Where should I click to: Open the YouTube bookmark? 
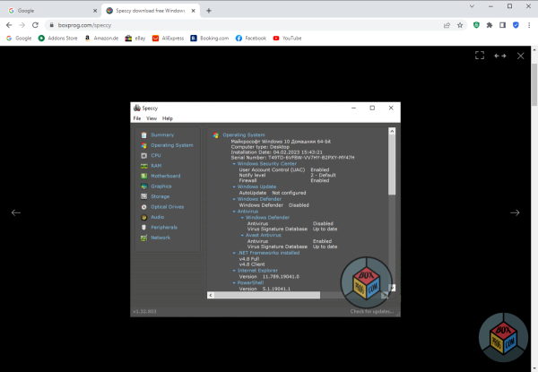(288, 38)
